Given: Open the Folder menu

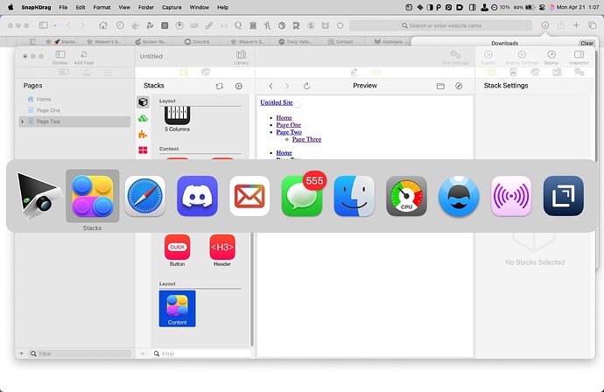Looking at the screenshot, I should [146, 7].
